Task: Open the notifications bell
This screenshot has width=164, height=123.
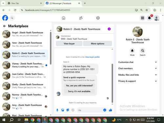Action: click(150, 18)
